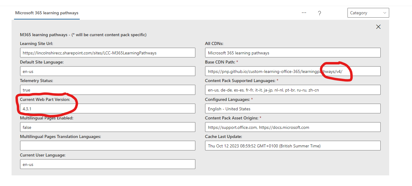This screenshot has height=186, width=412.
Task: Click the Learning Site Url field
Action: coord(108,52)
